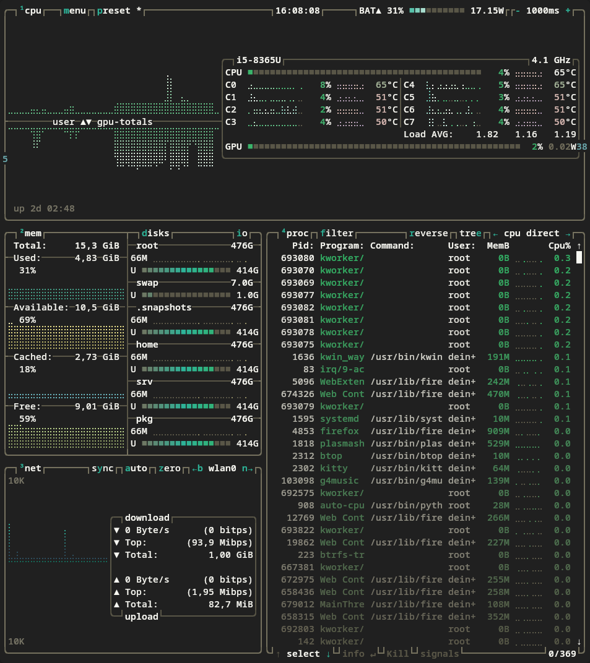Click the gpu-totals lower graph label
Screen dimensions: 590x663
click(x=125, y=122)
